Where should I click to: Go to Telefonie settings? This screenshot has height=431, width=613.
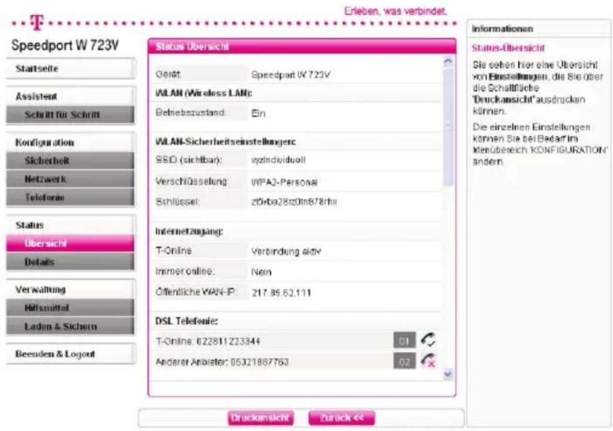click(x=70, y=197)
